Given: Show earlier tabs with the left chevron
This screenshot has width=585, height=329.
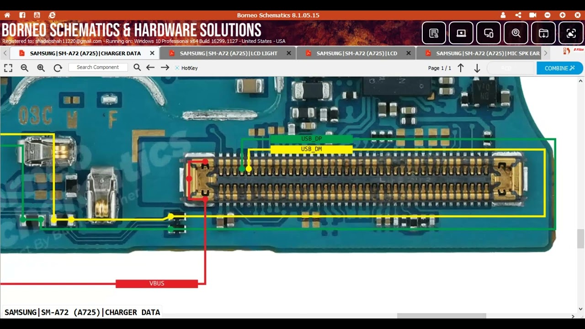Looking at the screenshot, I should pyautogui.click(x=5, y=53).
